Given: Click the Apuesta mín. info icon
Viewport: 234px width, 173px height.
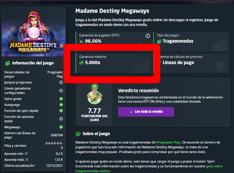Looking at the screenshot, I should point(26,153).
